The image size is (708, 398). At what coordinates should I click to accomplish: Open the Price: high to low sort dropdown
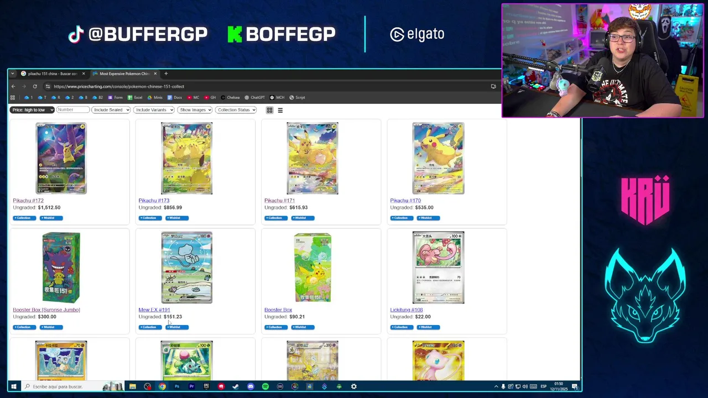coord(32,110)
